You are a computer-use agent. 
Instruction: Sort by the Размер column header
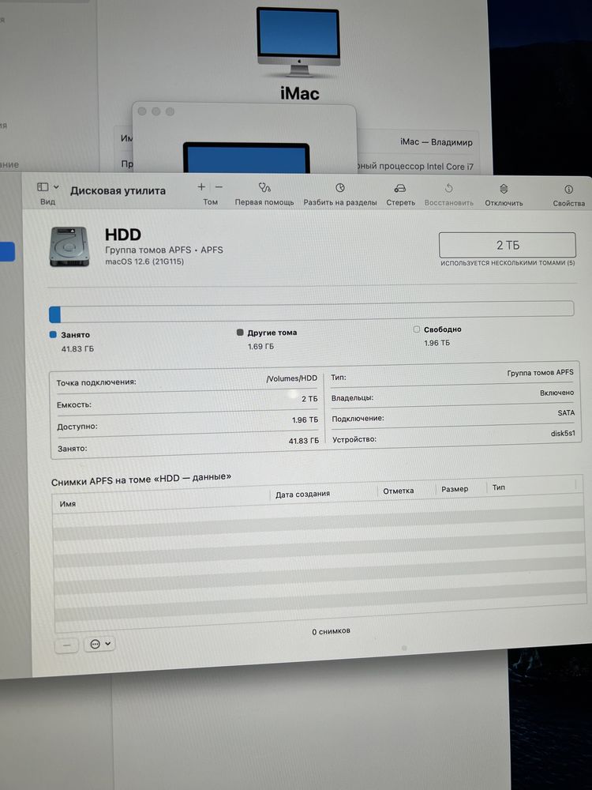click(x=455, y=489)
